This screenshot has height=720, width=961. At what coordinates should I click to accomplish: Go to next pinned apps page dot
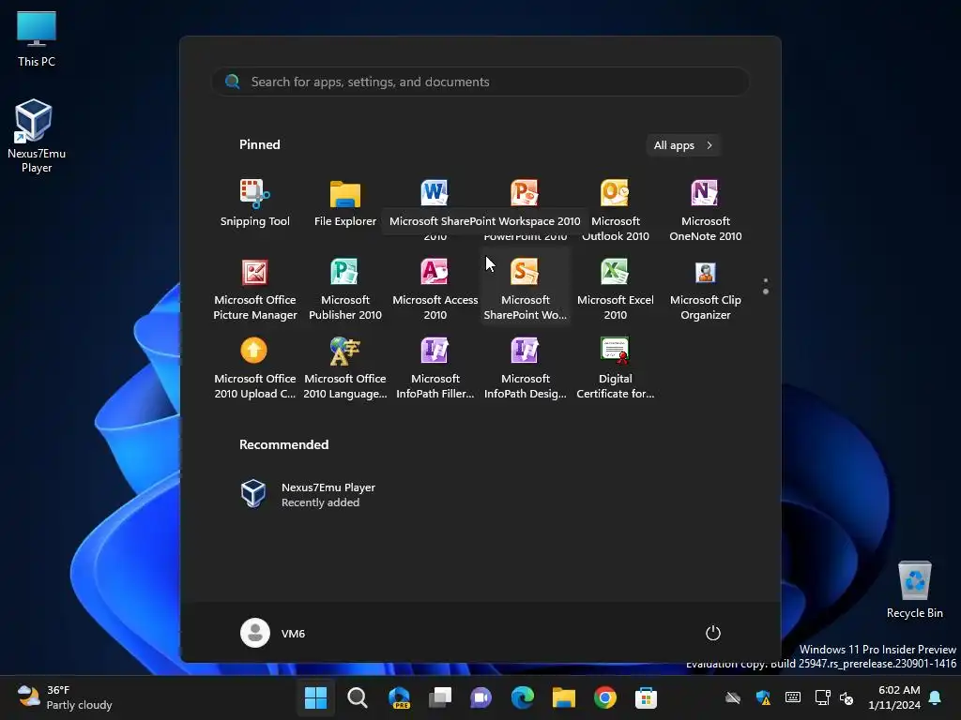[x=766, y=292]
